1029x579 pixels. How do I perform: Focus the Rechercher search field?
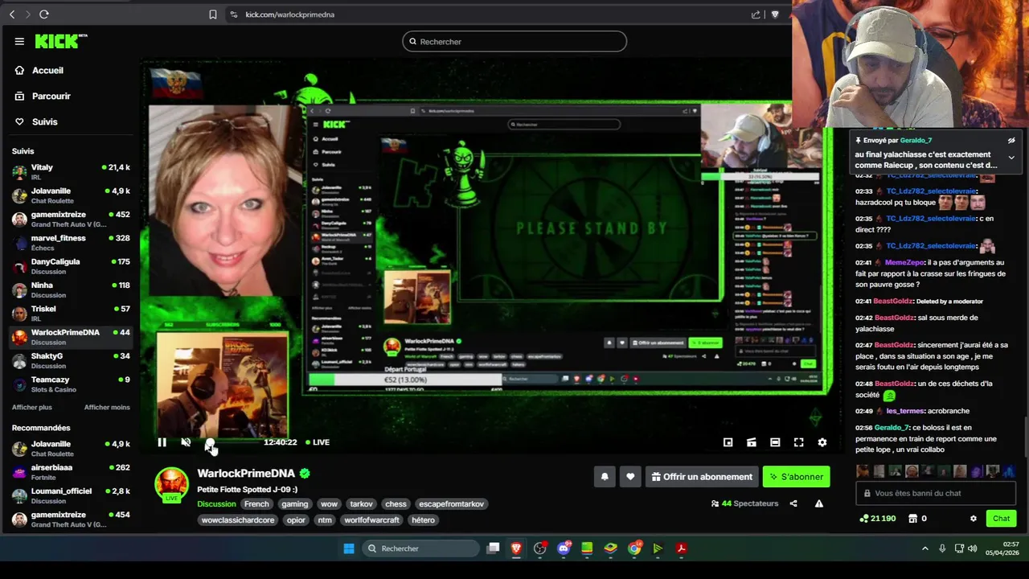coord(514,42)
